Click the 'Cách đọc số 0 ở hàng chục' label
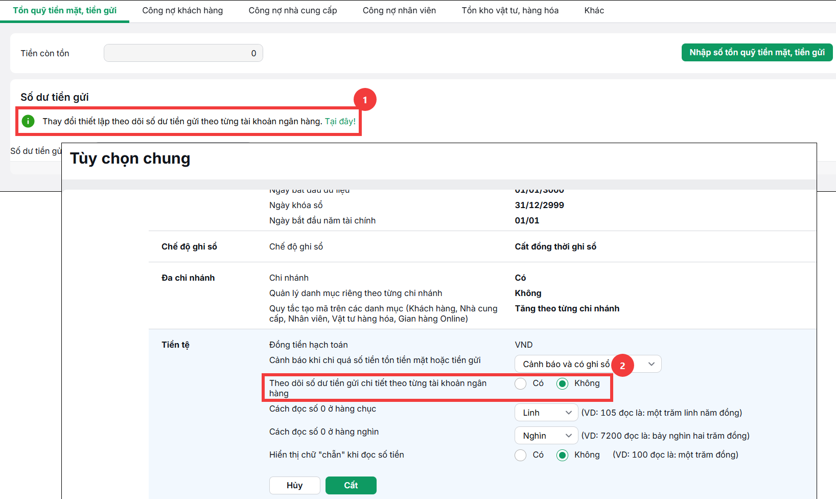 click(x=322, y=409)
